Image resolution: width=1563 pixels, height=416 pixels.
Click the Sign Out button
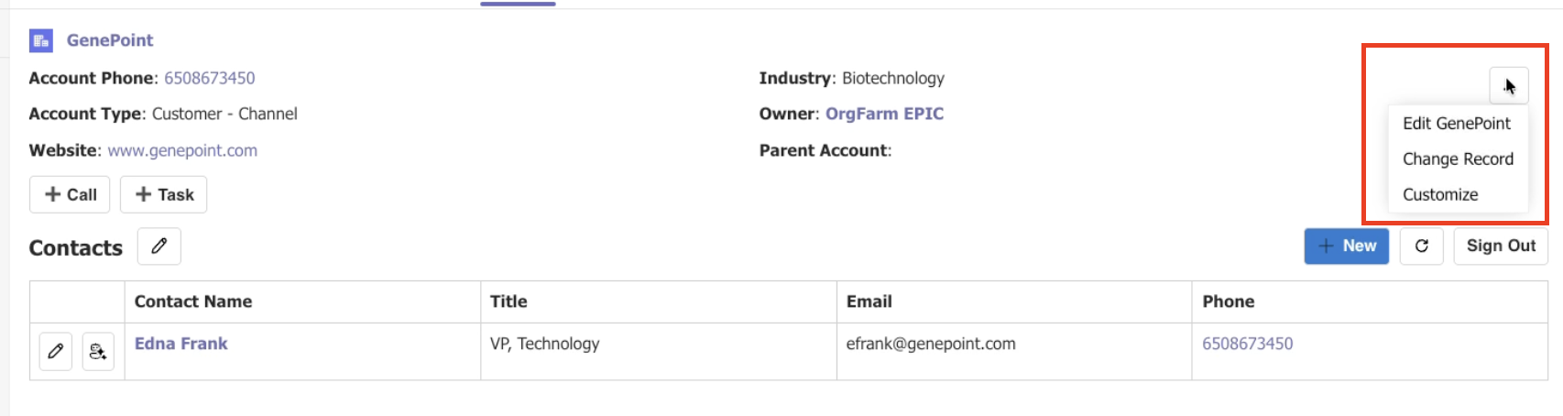[1500, 246]
